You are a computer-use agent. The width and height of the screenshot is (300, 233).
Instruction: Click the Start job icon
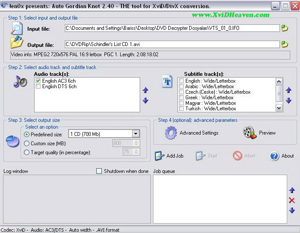200,156
